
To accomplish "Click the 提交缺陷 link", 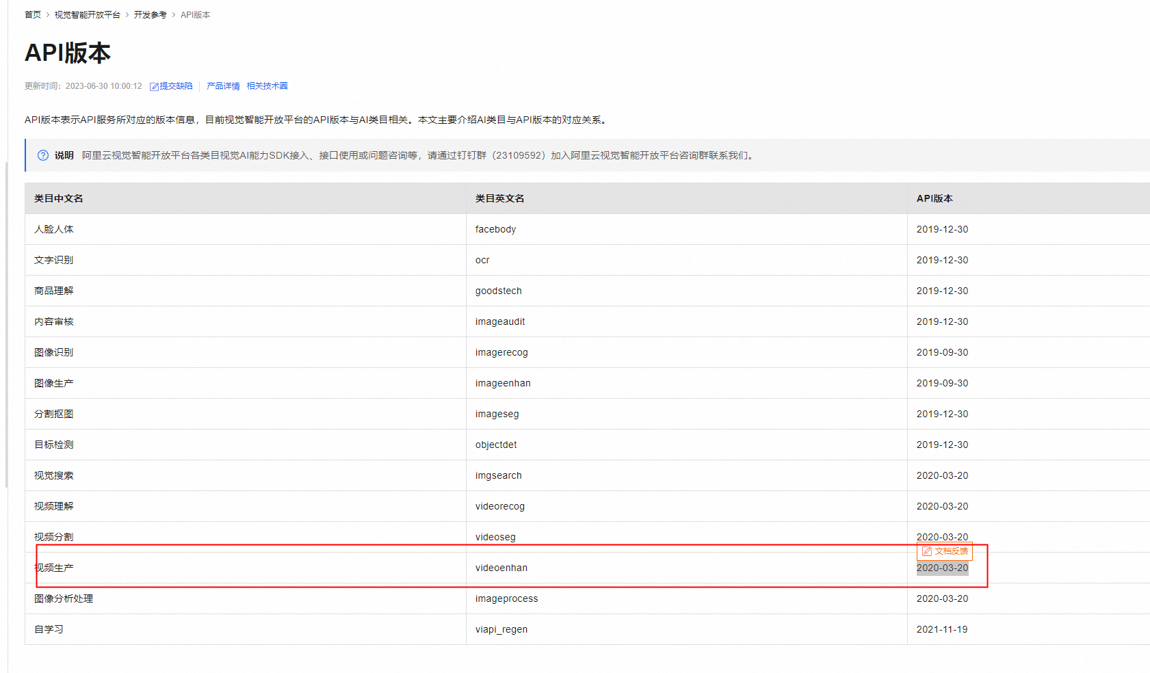I will point(176,86).
